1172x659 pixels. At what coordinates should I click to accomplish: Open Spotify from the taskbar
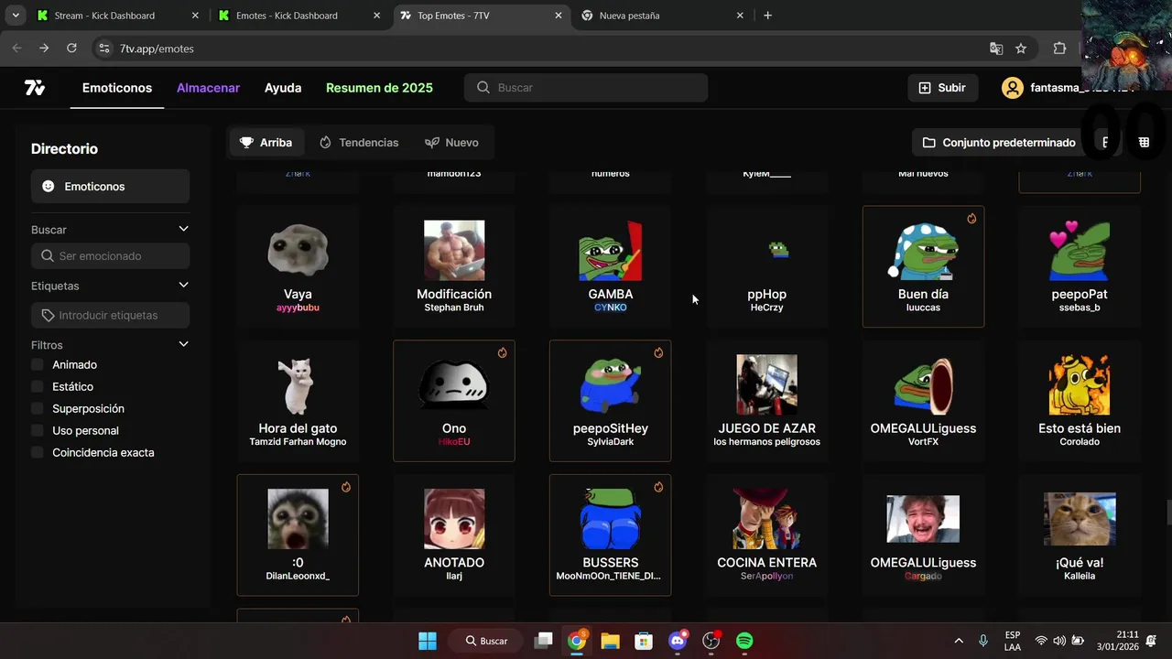pyautogui.click(x=744, y=641)
